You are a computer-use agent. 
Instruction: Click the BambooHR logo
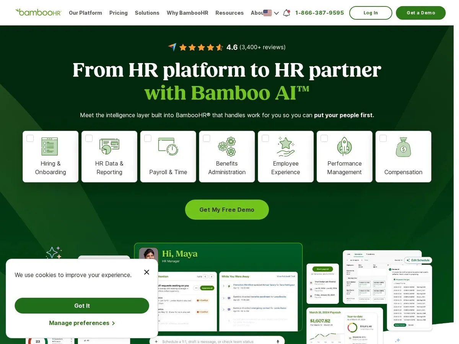click(38, 12)
